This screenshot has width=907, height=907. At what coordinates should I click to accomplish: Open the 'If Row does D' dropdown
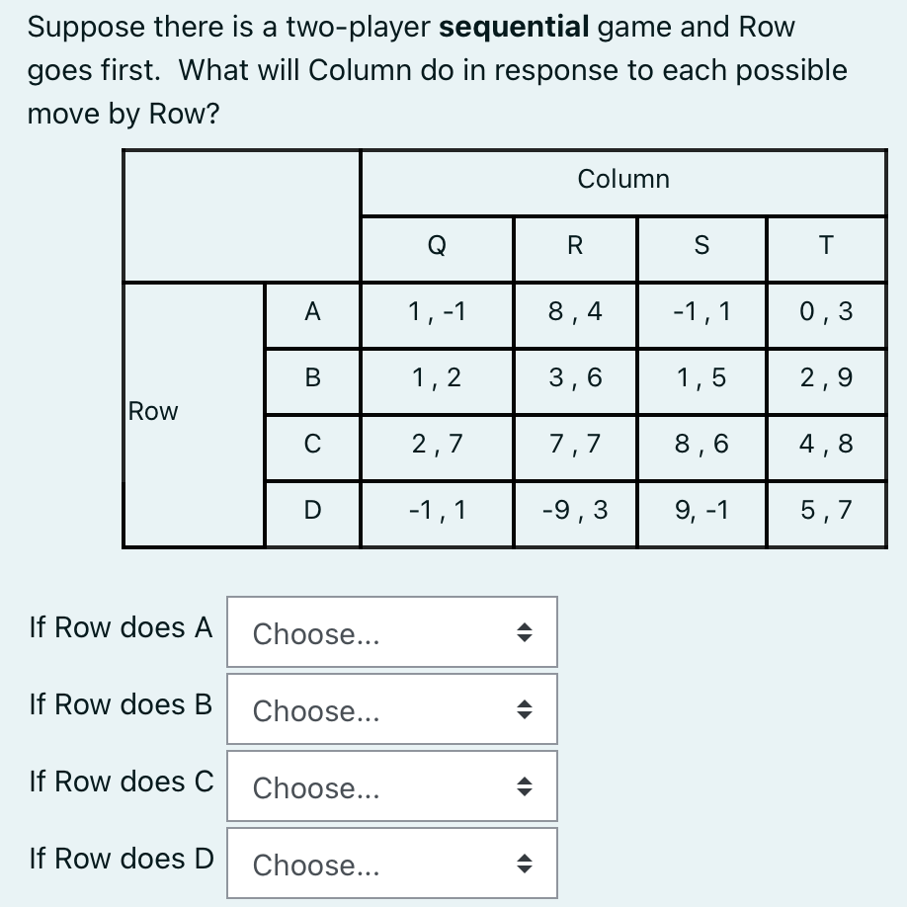[x=392, y=864]
